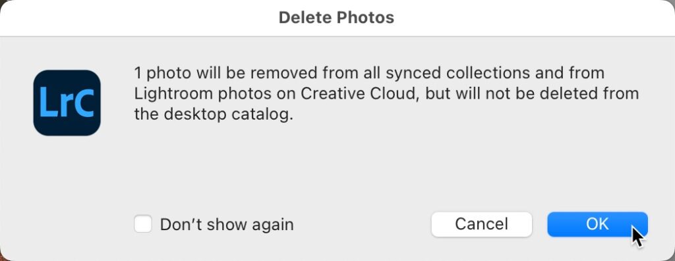Viewport: 675px width, 261px height.
Task: Dismiss the dialog using Cancel
Action: (x=481, y=224)
